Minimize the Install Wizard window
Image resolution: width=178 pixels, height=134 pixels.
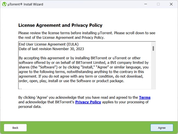(x=146, y=4)
